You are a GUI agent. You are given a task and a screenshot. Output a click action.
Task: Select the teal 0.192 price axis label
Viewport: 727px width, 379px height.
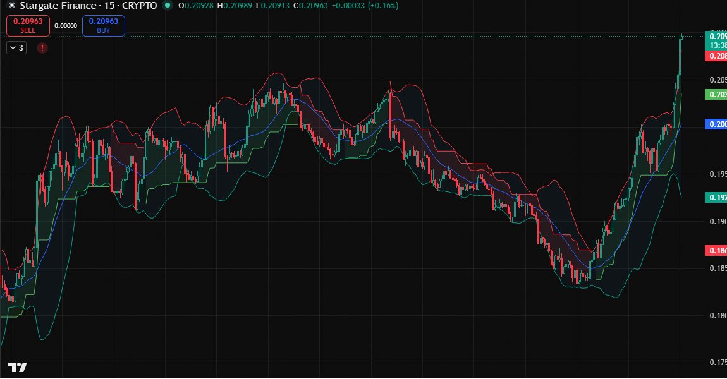[716, 198]
